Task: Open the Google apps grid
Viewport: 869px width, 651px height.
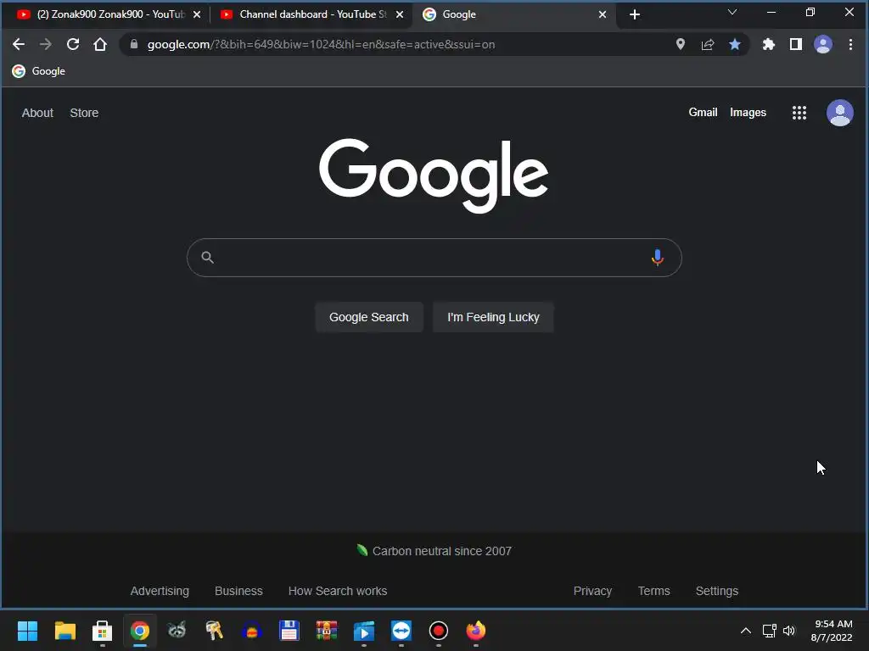Action: coord(799,113)
